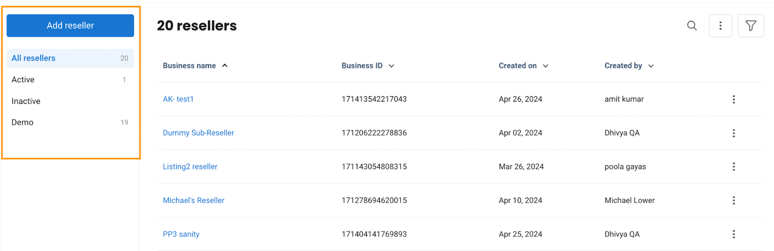Open row actions for Michael's Reseller
This screenshot has width=774, height=251.
734,200
